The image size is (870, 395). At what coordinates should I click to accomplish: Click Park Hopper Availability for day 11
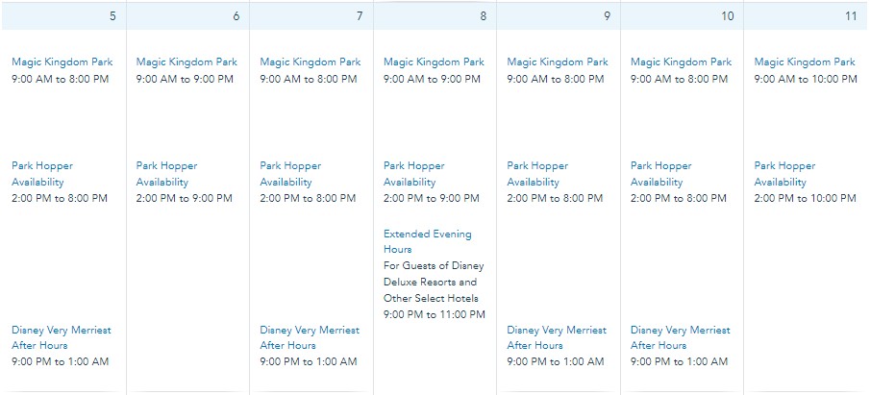coord(784,174)
